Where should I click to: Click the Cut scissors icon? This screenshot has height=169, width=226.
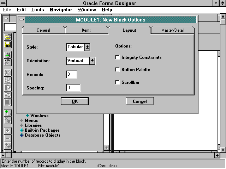[7, 73]
